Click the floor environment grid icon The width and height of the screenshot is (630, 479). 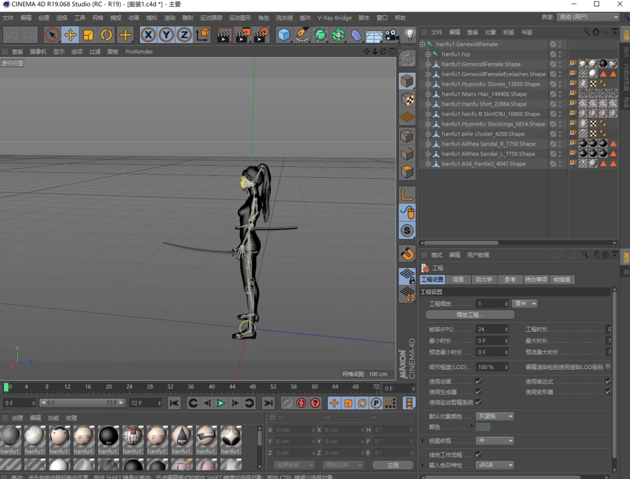374,35
